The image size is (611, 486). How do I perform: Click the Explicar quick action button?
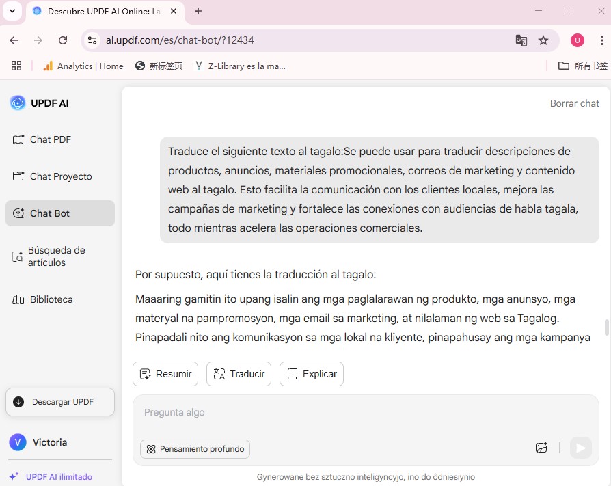pyautogui.click(x=312, y=374)
